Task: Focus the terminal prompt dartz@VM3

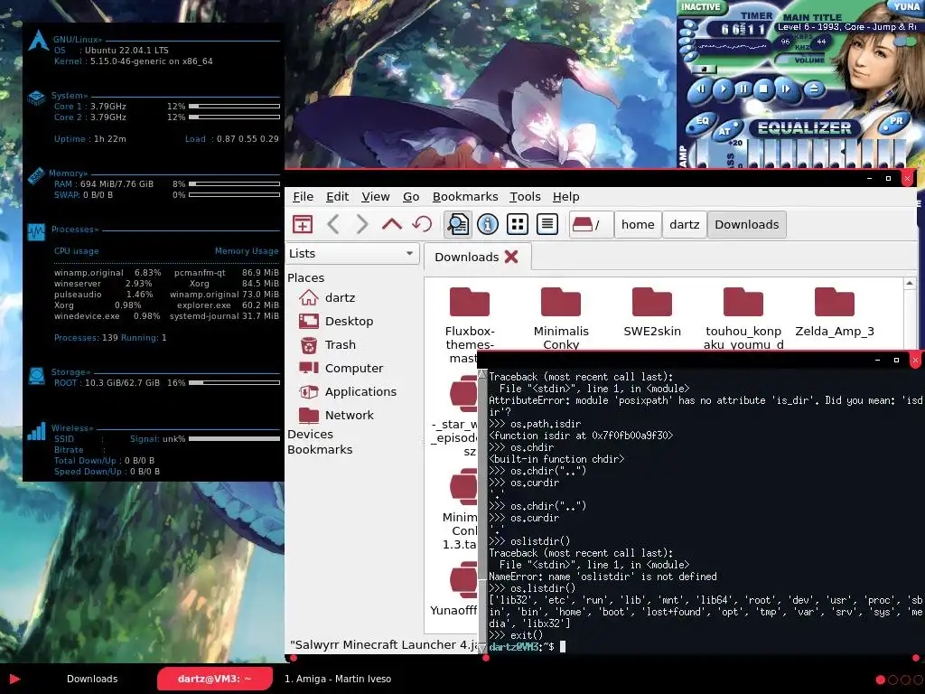Action: tap(522, 647)
